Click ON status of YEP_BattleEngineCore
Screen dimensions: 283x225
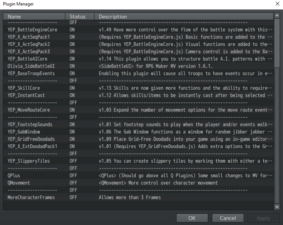click(x=72, y=30)
